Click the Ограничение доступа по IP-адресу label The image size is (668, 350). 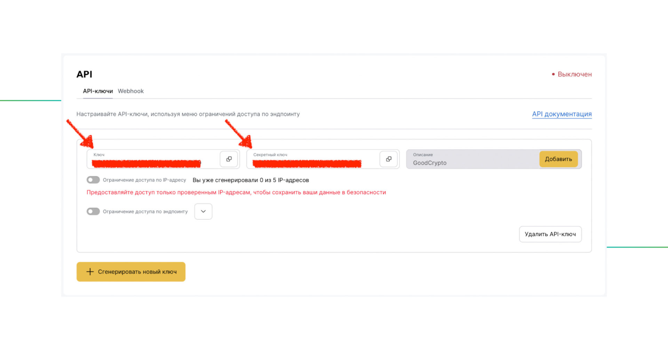point(144,180)
